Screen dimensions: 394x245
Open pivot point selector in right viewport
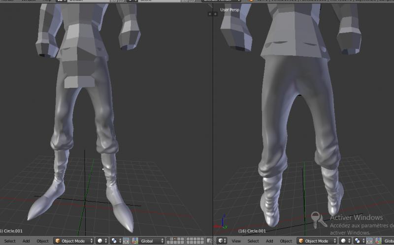[x=360, y=241]
